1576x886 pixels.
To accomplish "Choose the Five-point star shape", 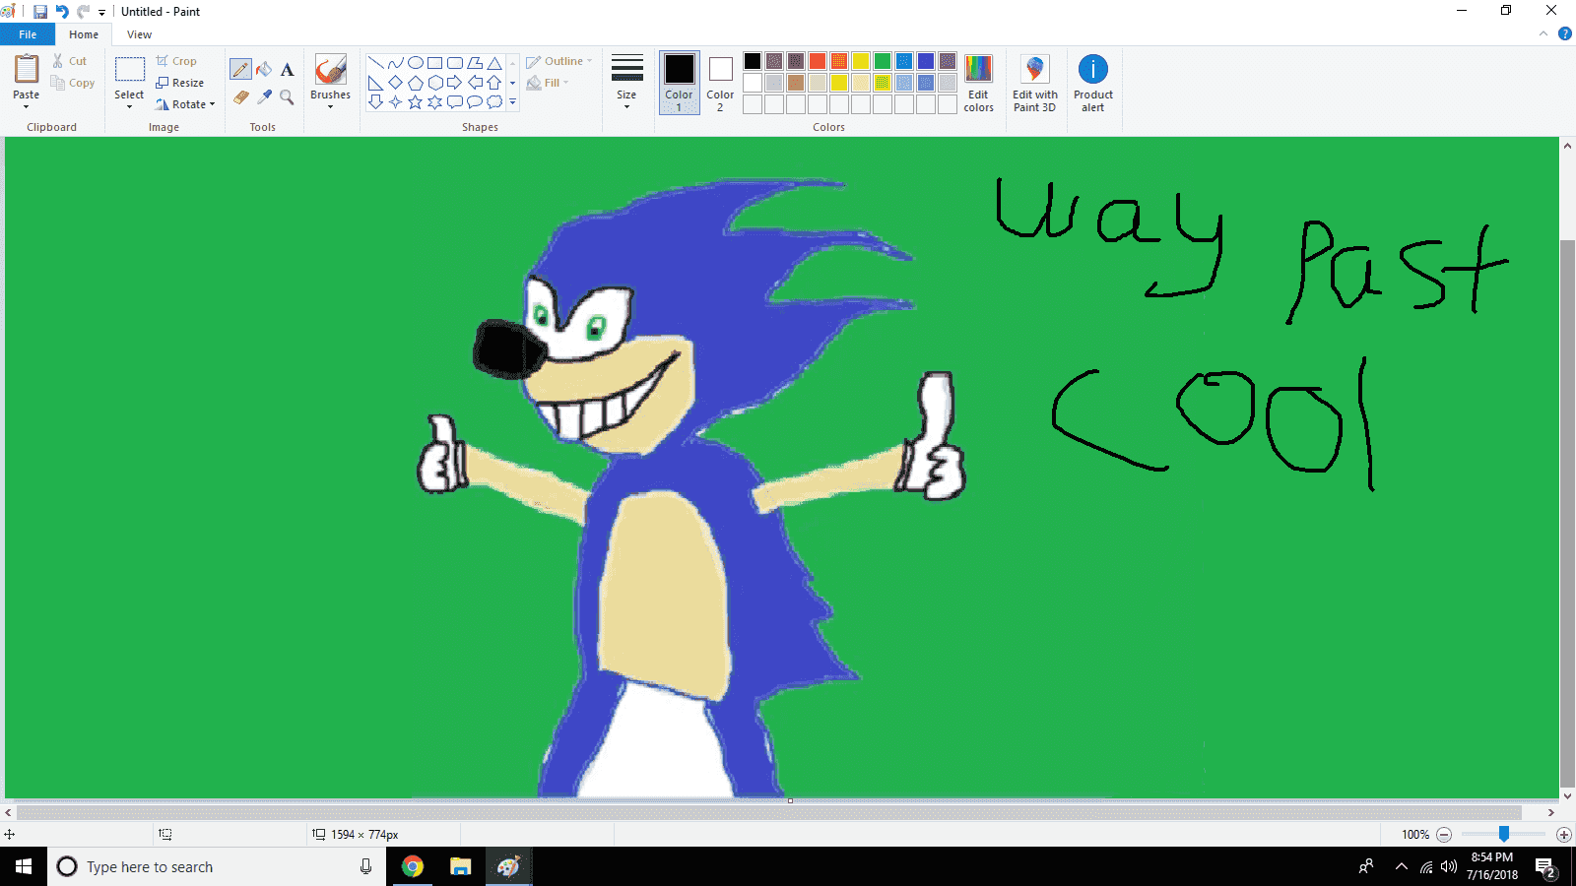I will coord(415,101).
